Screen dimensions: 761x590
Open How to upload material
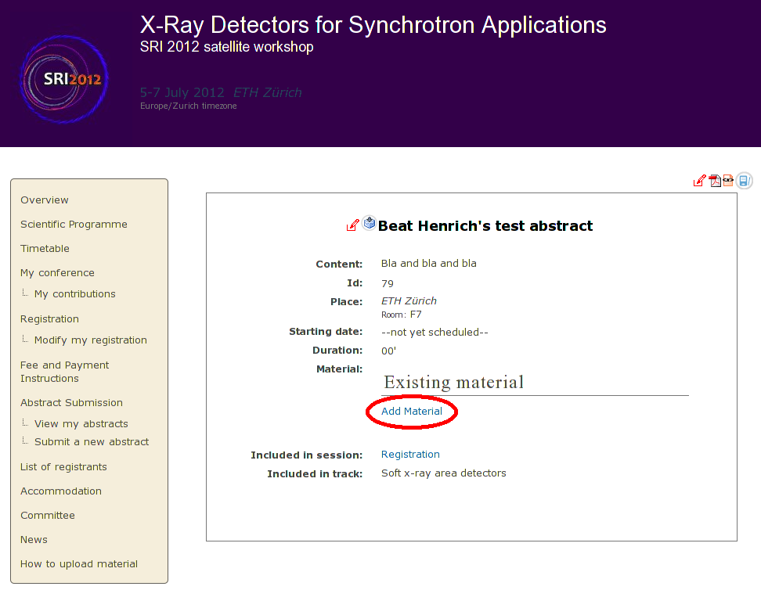tap(78, 564)
